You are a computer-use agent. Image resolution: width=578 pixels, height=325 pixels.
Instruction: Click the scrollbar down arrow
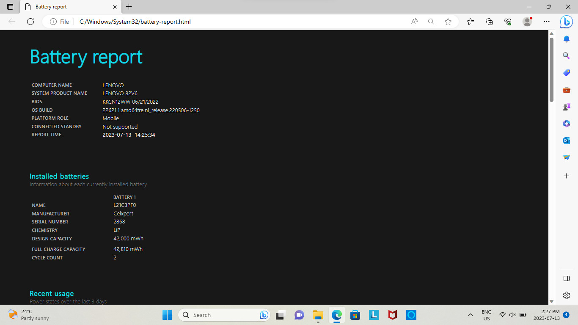point(551,301)
